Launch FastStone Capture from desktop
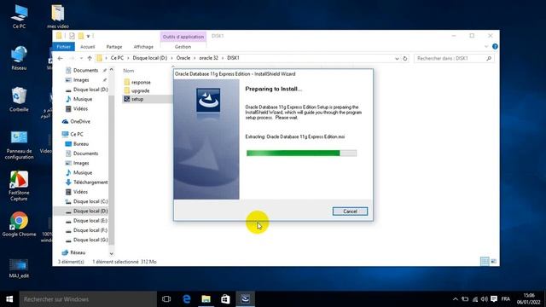Screen dimensions: 546x307 pos(19,186)
